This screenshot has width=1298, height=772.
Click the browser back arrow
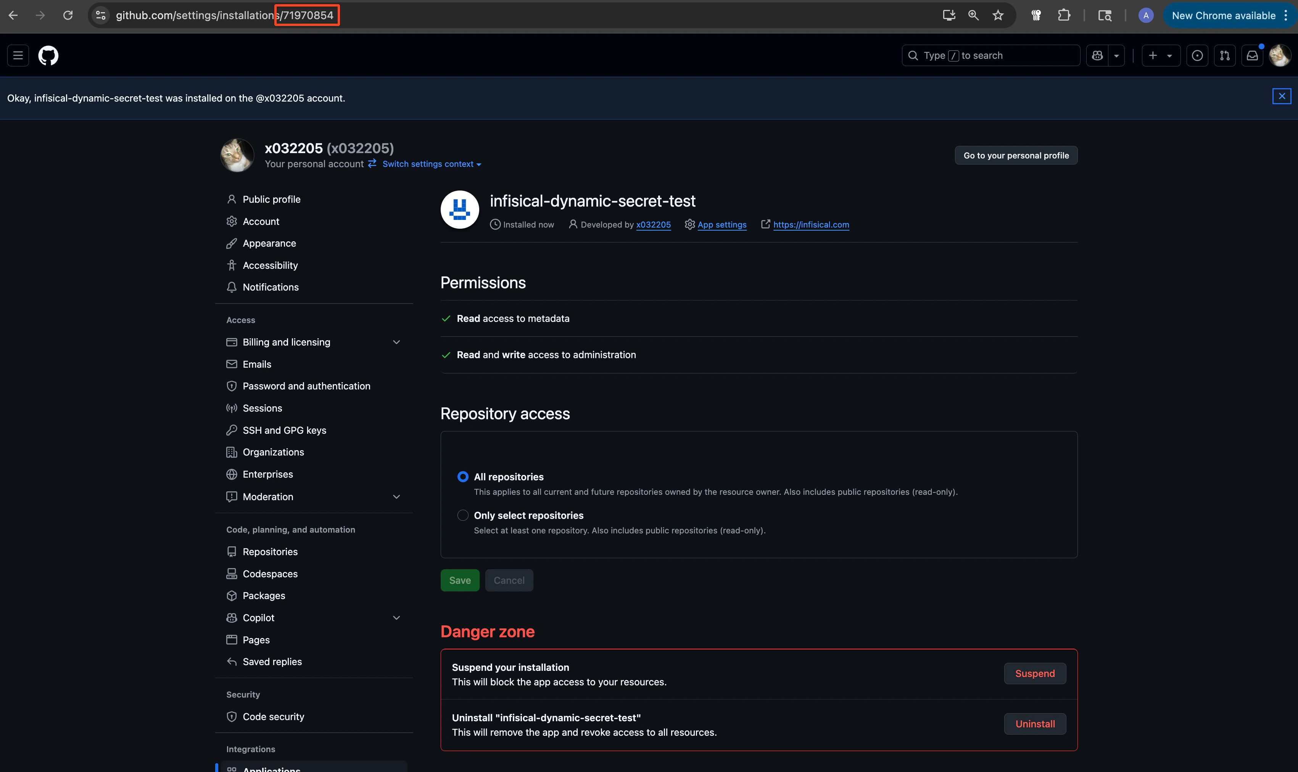pyautogui.click(x=13, y=16)
